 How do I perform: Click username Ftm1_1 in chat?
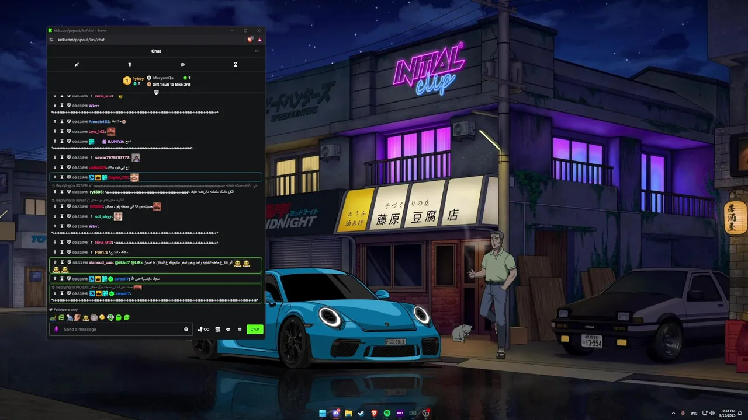pyautogui.click(x=101, y=253)
